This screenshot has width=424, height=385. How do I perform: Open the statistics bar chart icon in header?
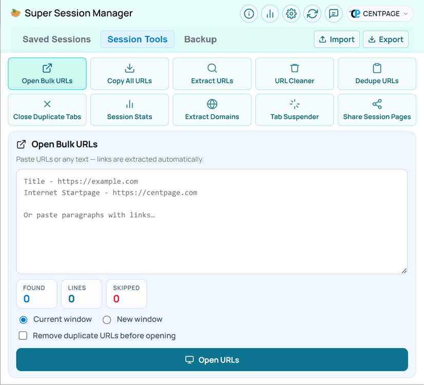[x=270, y=13]
